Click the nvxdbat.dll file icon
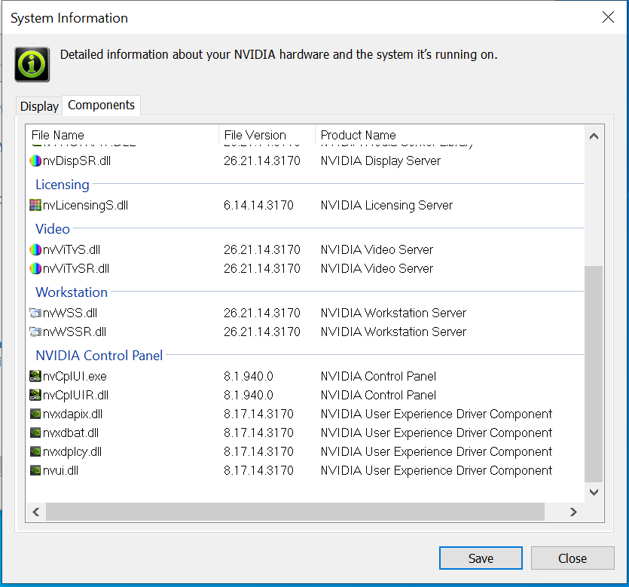Screen dimensions: 629x587 pos(35,433)
